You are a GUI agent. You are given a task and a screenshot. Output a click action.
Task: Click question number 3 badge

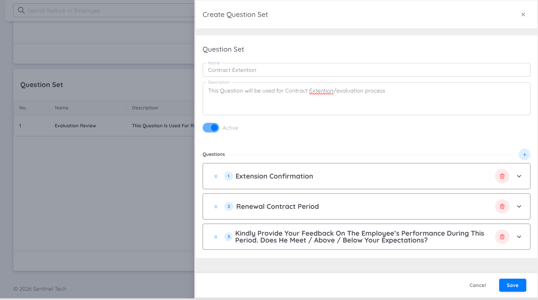[x=228, y=237]
